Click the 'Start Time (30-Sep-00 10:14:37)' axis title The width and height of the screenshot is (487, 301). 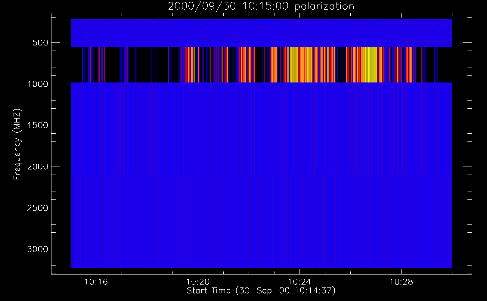(261, 291)
